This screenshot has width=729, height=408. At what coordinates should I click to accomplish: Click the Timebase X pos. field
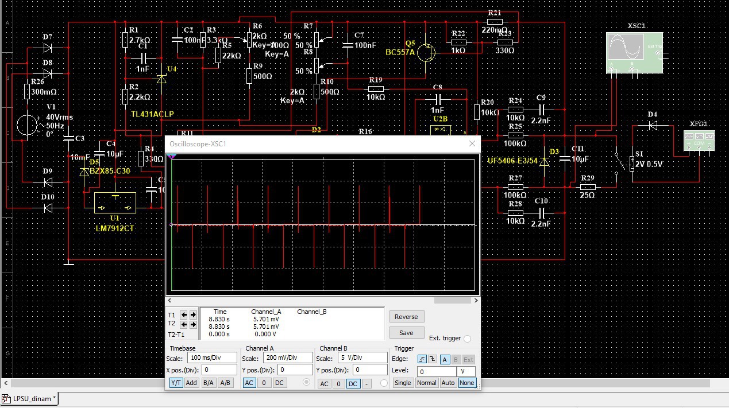(219, 370)
